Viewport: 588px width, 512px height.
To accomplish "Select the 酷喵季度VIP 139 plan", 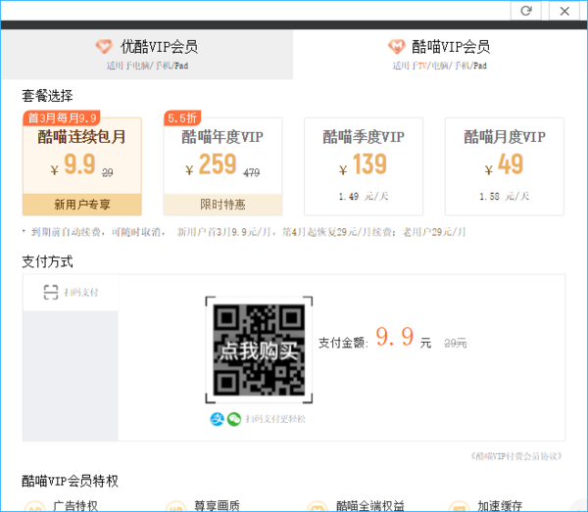I will click(363, 166).
